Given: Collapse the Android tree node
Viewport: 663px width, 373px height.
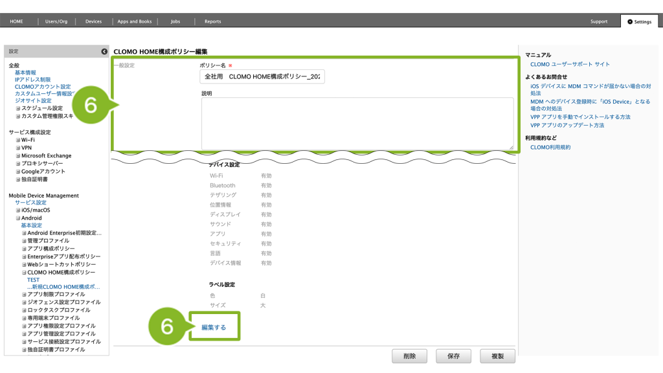Looking at the screenshot, I should (18, 218).
